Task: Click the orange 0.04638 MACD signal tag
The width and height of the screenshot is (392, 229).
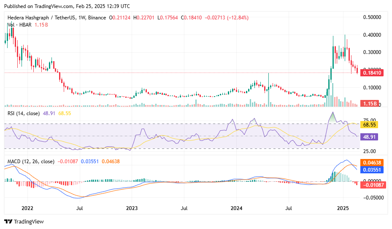Action: pyautogui.click(x=372, y=163)
